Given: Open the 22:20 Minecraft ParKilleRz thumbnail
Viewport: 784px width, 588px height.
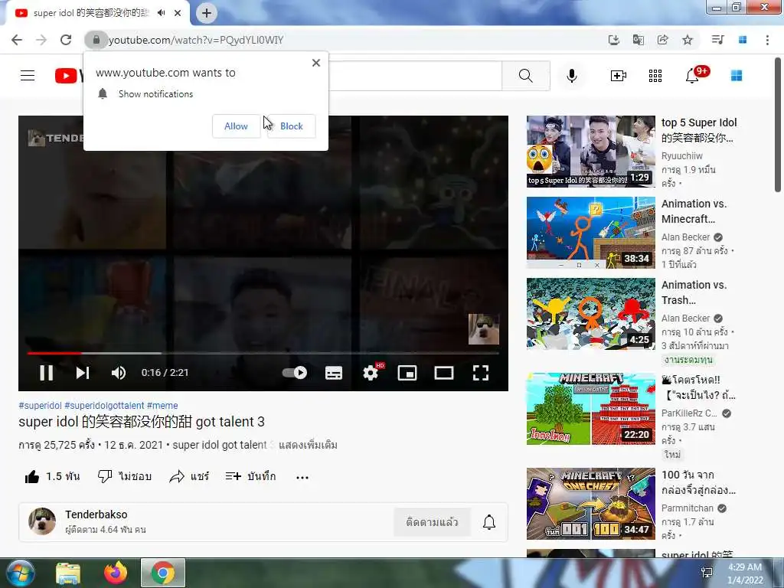Looking at the screenshot, I should (x=590, y=409).
